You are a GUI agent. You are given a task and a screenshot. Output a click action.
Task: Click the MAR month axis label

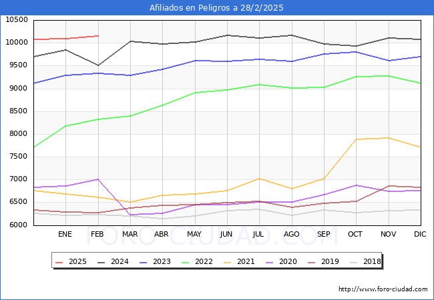[x=130, y=234]
